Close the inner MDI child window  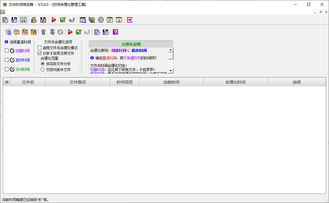326,12
